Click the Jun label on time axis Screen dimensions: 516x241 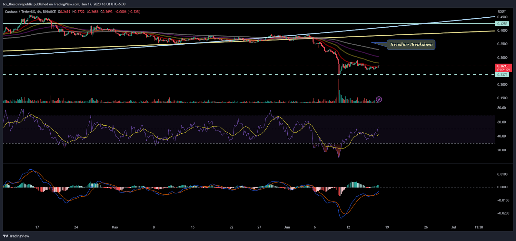(x=287, y=227)
